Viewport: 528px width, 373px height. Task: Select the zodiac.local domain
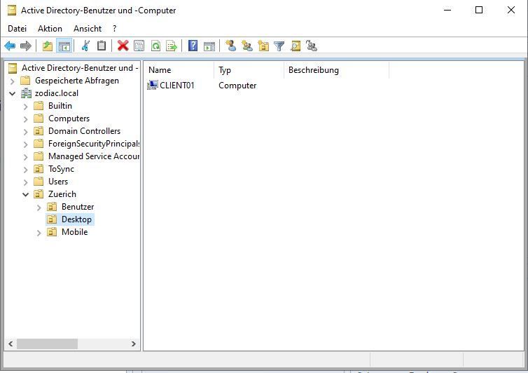(x=57, y=93)
